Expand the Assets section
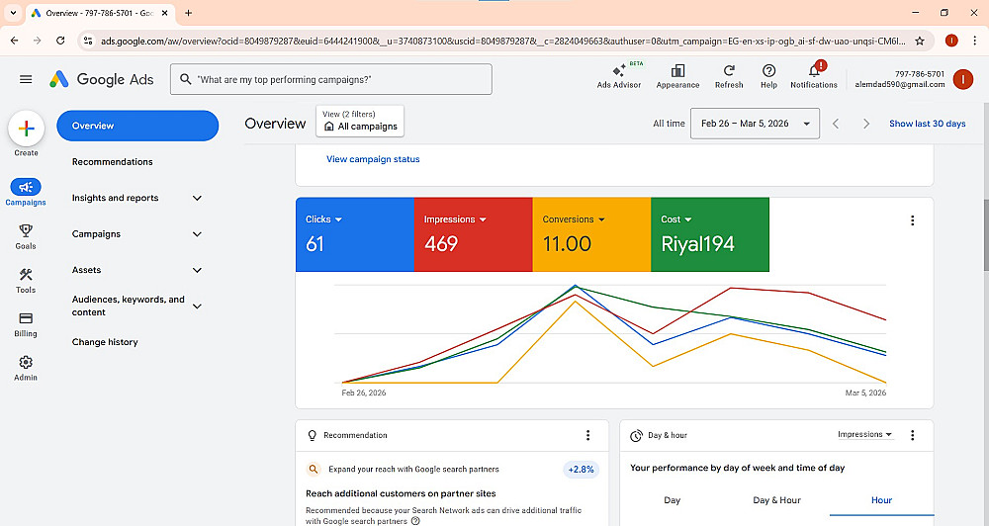Screen dimensions: 989x526 point(197,270)
